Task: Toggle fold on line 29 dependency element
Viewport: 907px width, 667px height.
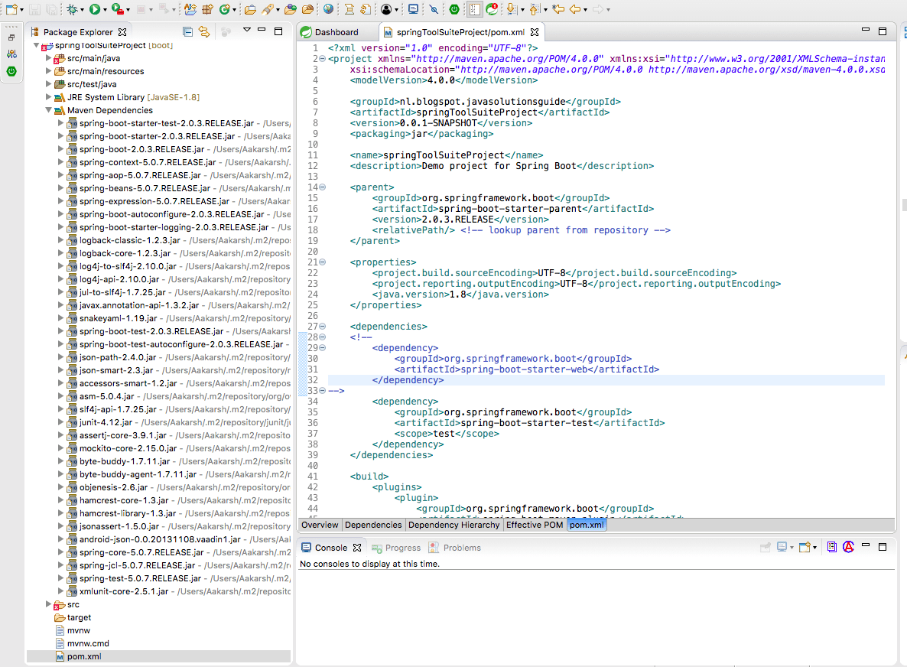Action: click(323, 348)
